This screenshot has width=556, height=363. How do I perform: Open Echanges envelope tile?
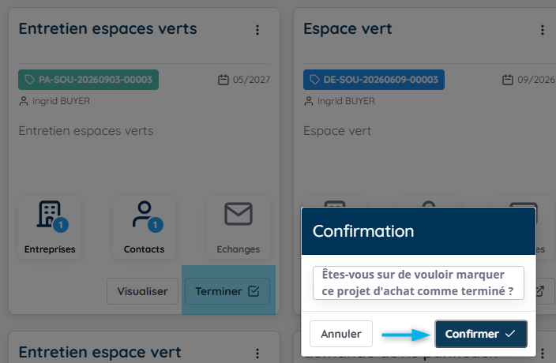(x=239, y=226)
